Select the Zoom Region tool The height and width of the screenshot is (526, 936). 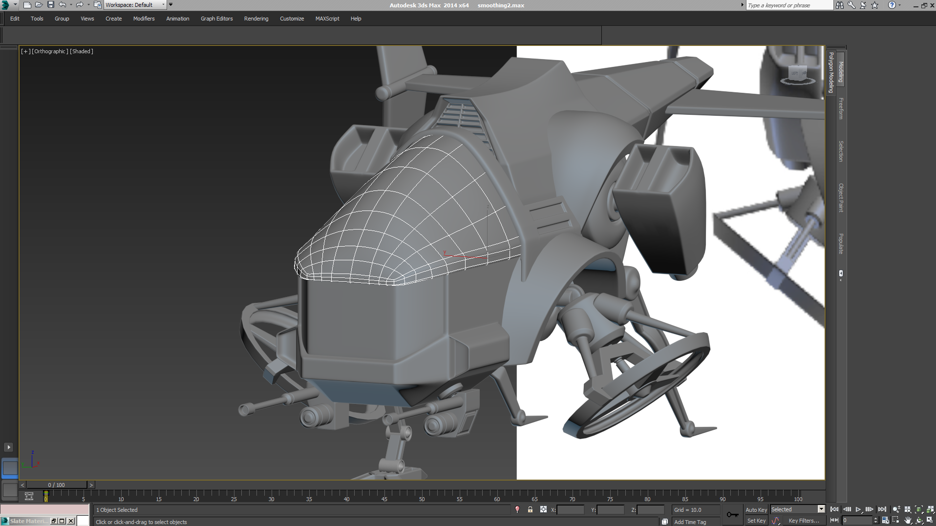click(x=896, y=520)
